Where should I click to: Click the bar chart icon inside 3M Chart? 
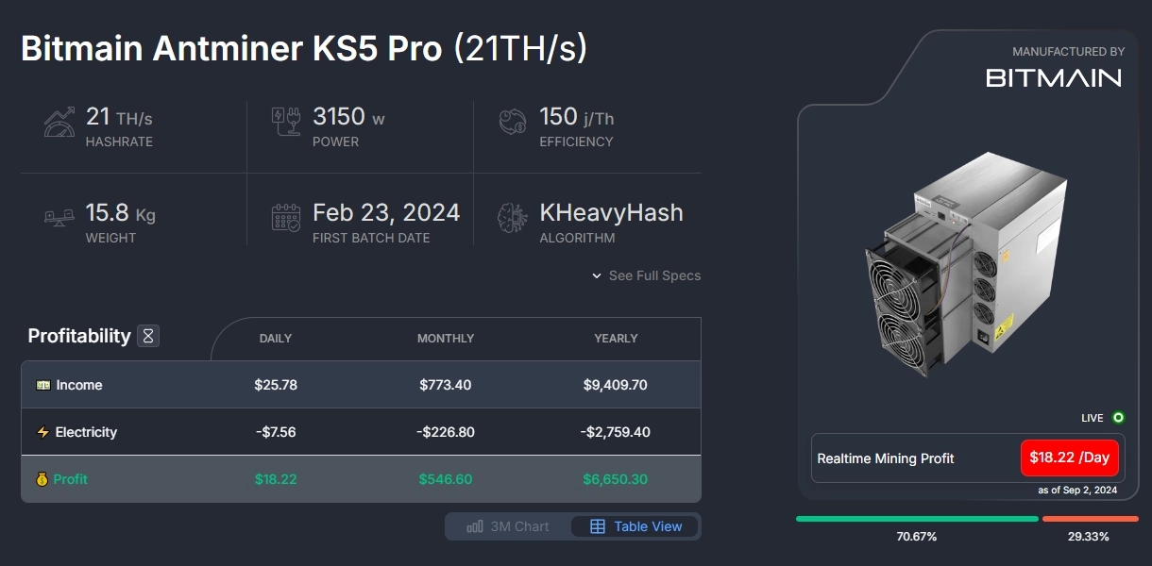point(475,526)
